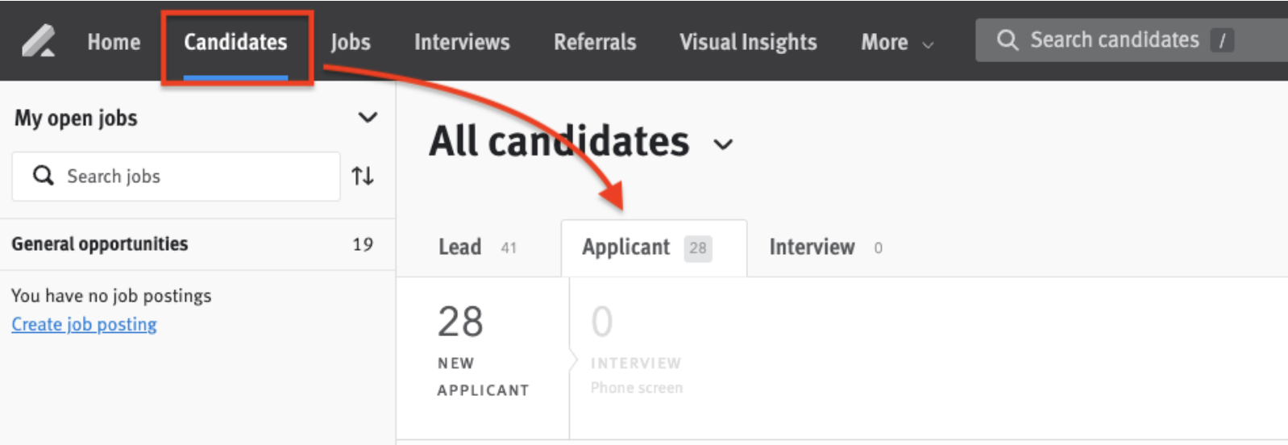Collapse the My open jobs section
The height and width of the screenshot is (445, 1288).
(x=368, y=118)
